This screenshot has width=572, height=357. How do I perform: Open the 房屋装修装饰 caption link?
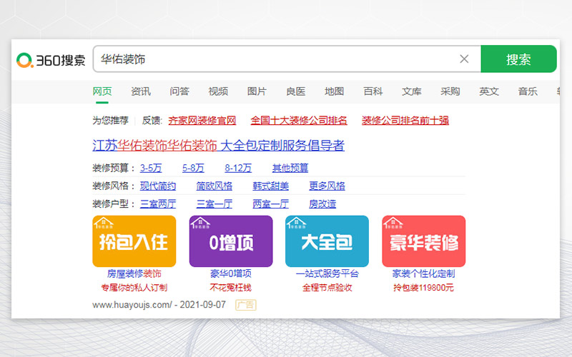tap(134, 273)
